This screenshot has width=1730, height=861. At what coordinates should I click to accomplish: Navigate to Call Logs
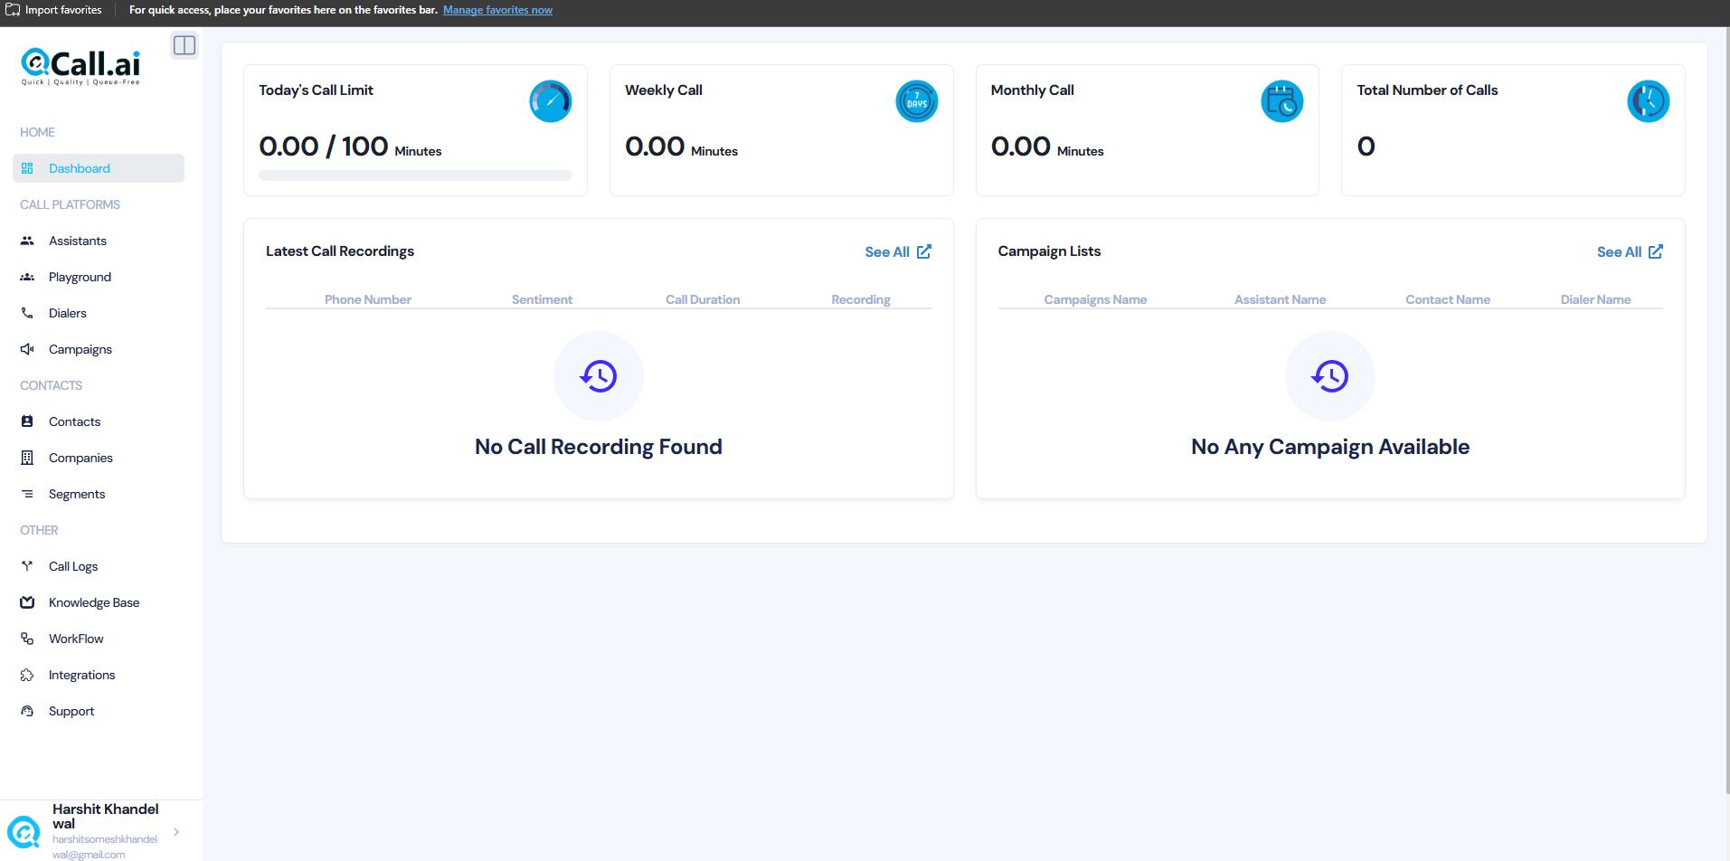(x=73, y=566)
